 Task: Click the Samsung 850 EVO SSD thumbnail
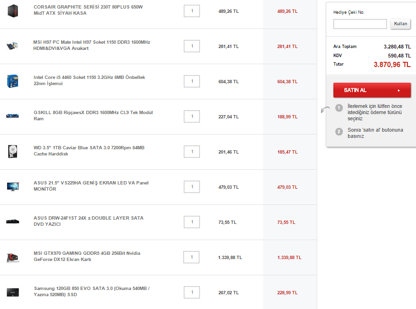pyautogui.click(x=12, y=292)
